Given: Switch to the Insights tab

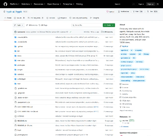Looking at the screenshot, I should click(x=95, y=18).
